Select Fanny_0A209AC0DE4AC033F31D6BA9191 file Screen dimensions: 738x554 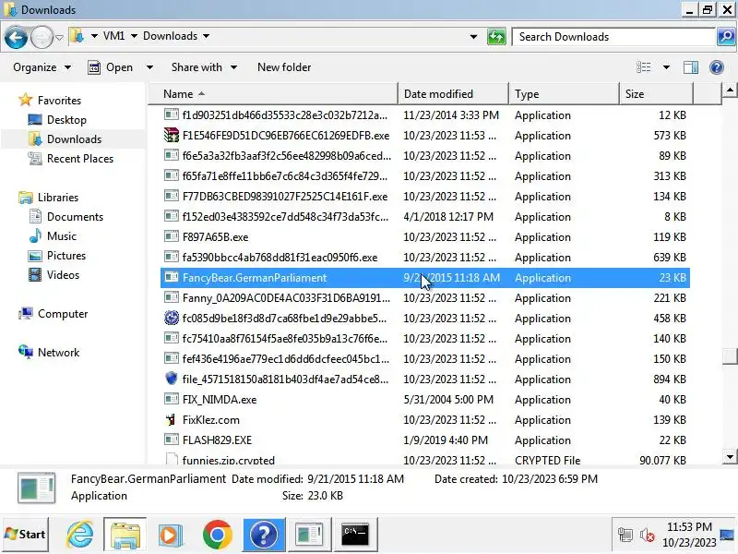pos(425,297)
